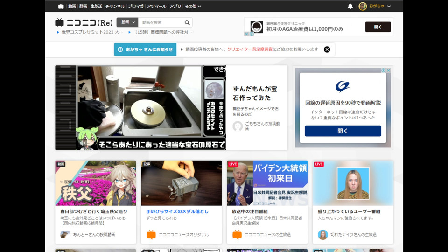Click the あんどーさん uploader avatar
448x252 pixels.
pyautogui.click(x=65, y=235)
